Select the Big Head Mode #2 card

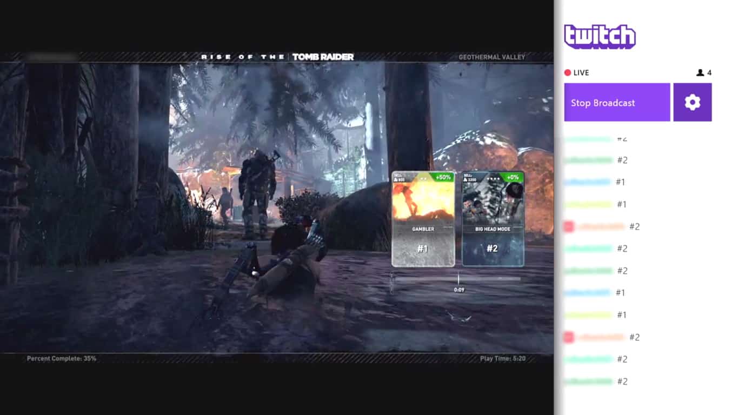pyautogui.click(x=493, y=219)
